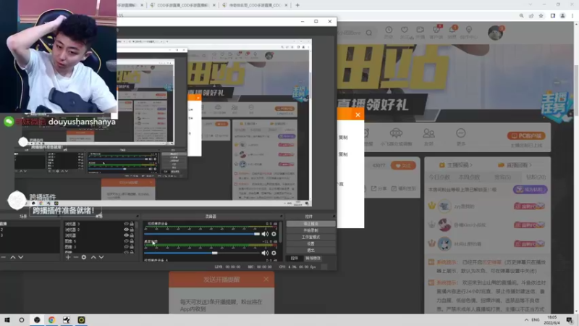This screenshot has width=579, height=326.
Task: Move selected scene up arrow
Action: 13,257
